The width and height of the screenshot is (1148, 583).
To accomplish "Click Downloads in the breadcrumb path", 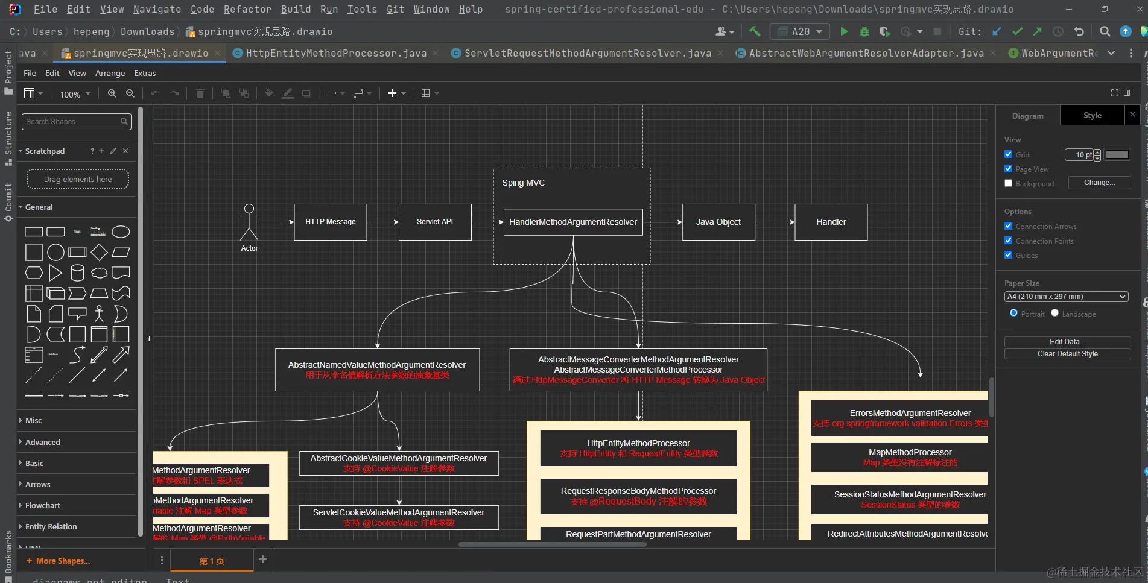I will 147,31.
